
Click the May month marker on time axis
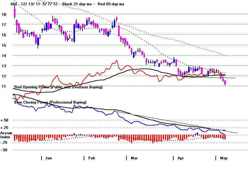click(x=224, y=158)
